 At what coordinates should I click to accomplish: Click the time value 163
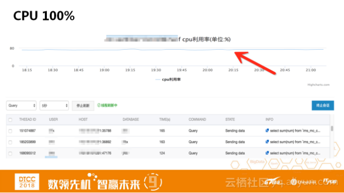click(x=162, y=142)
